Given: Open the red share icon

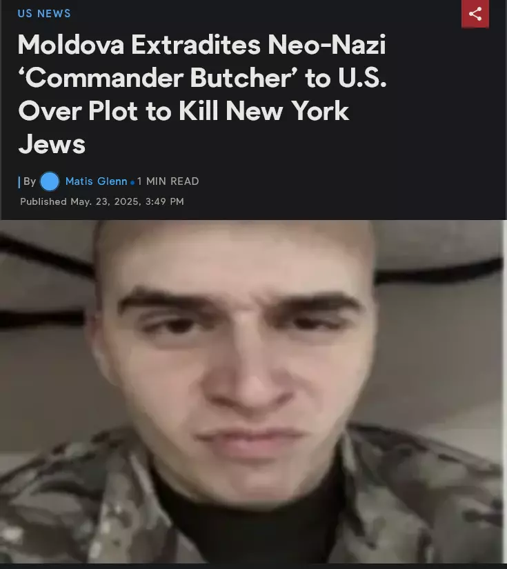Looking at the screenshot, I should click(x=475, y=14).
